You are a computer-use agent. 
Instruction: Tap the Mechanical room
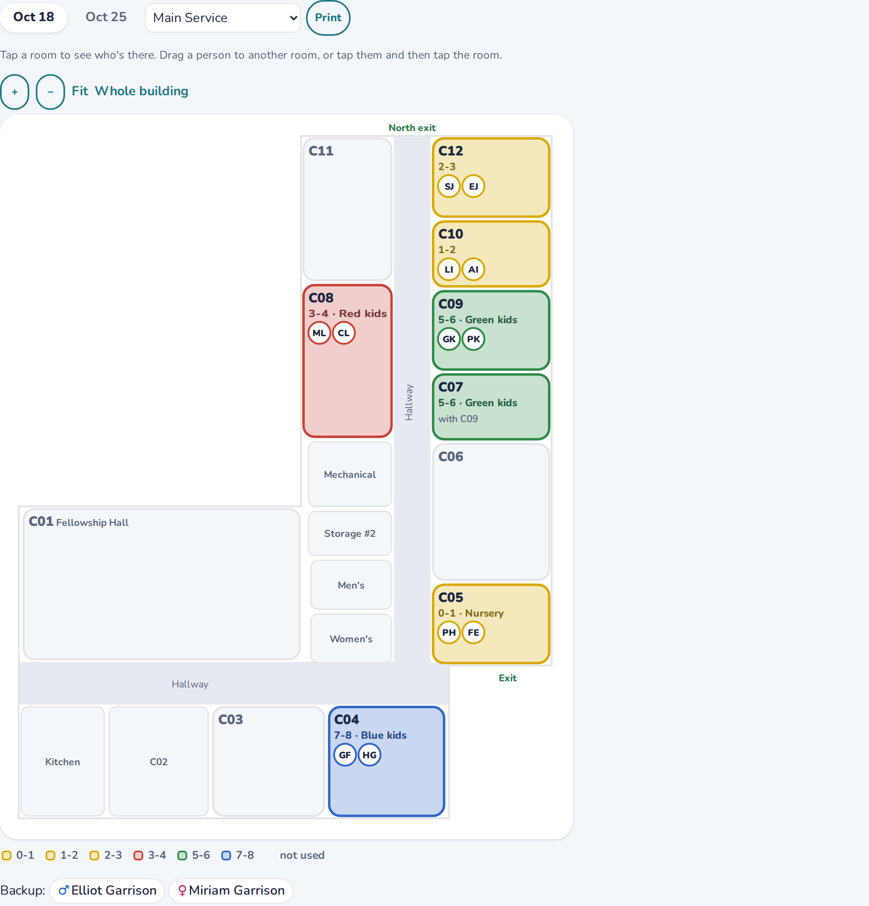[350, 474]
